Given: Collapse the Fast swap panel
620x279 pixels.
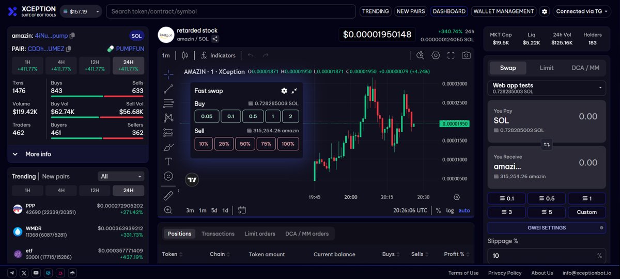Looking at the screenshot, I should pos(295,90).
